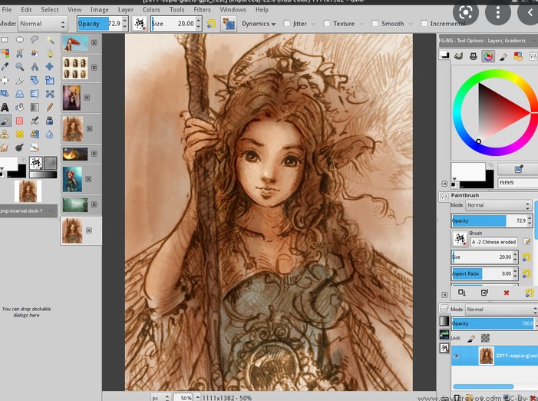The width and height of the screenshot is (538, 401).
Task: Select the Pencil tool
Action: [x=50, y=107]
